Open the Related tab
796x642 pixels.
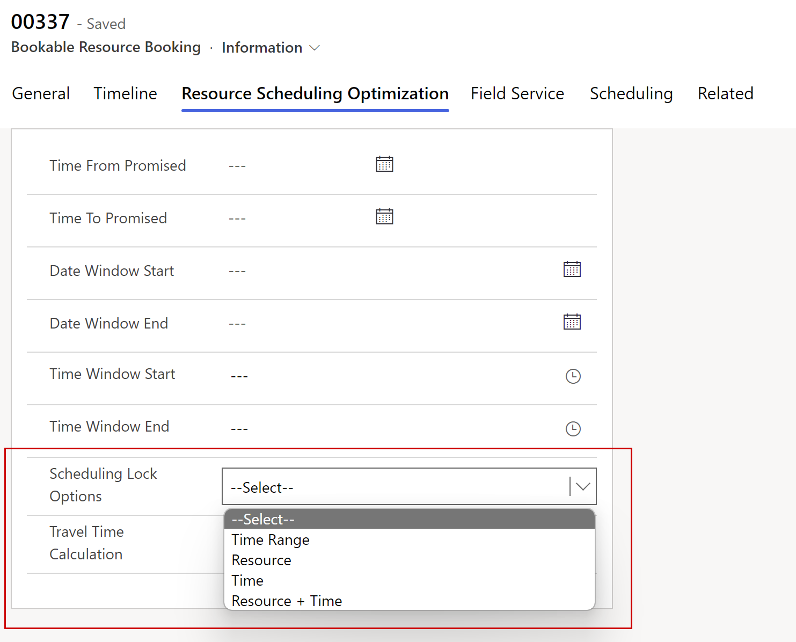(x=725, y=93)
